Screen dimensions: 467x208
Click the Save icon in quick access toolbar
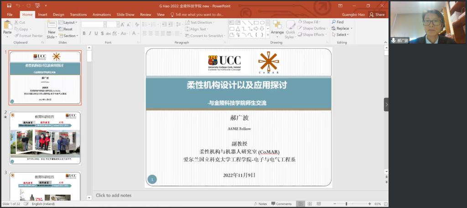tap(9, 6)
